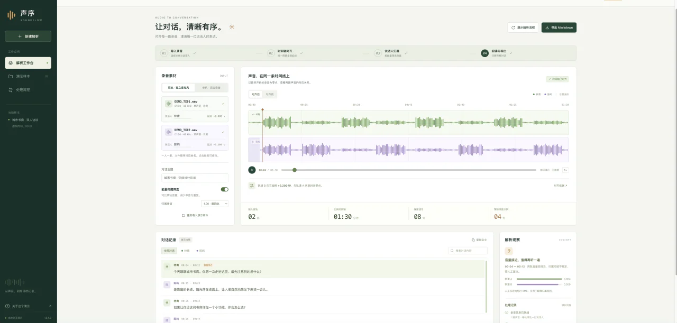
Task: Open the 对齐依据 link
Action: [x=560, y=186]
